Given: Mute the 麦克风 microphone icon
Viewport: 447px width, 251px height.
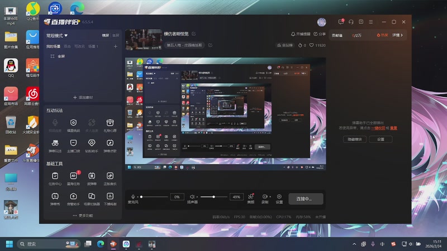Looking at the screenshot, I should click(133, 197).
